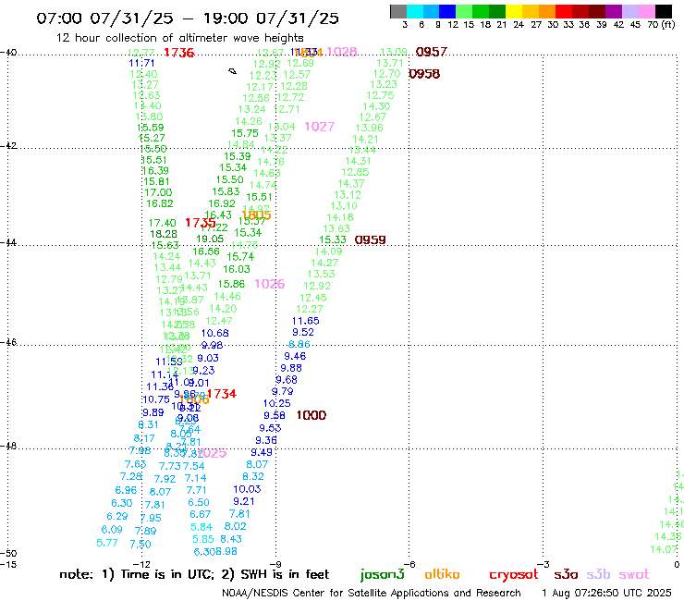Click the pink 1027 swot time label
The image size is (684, 601).
[320, 127]
